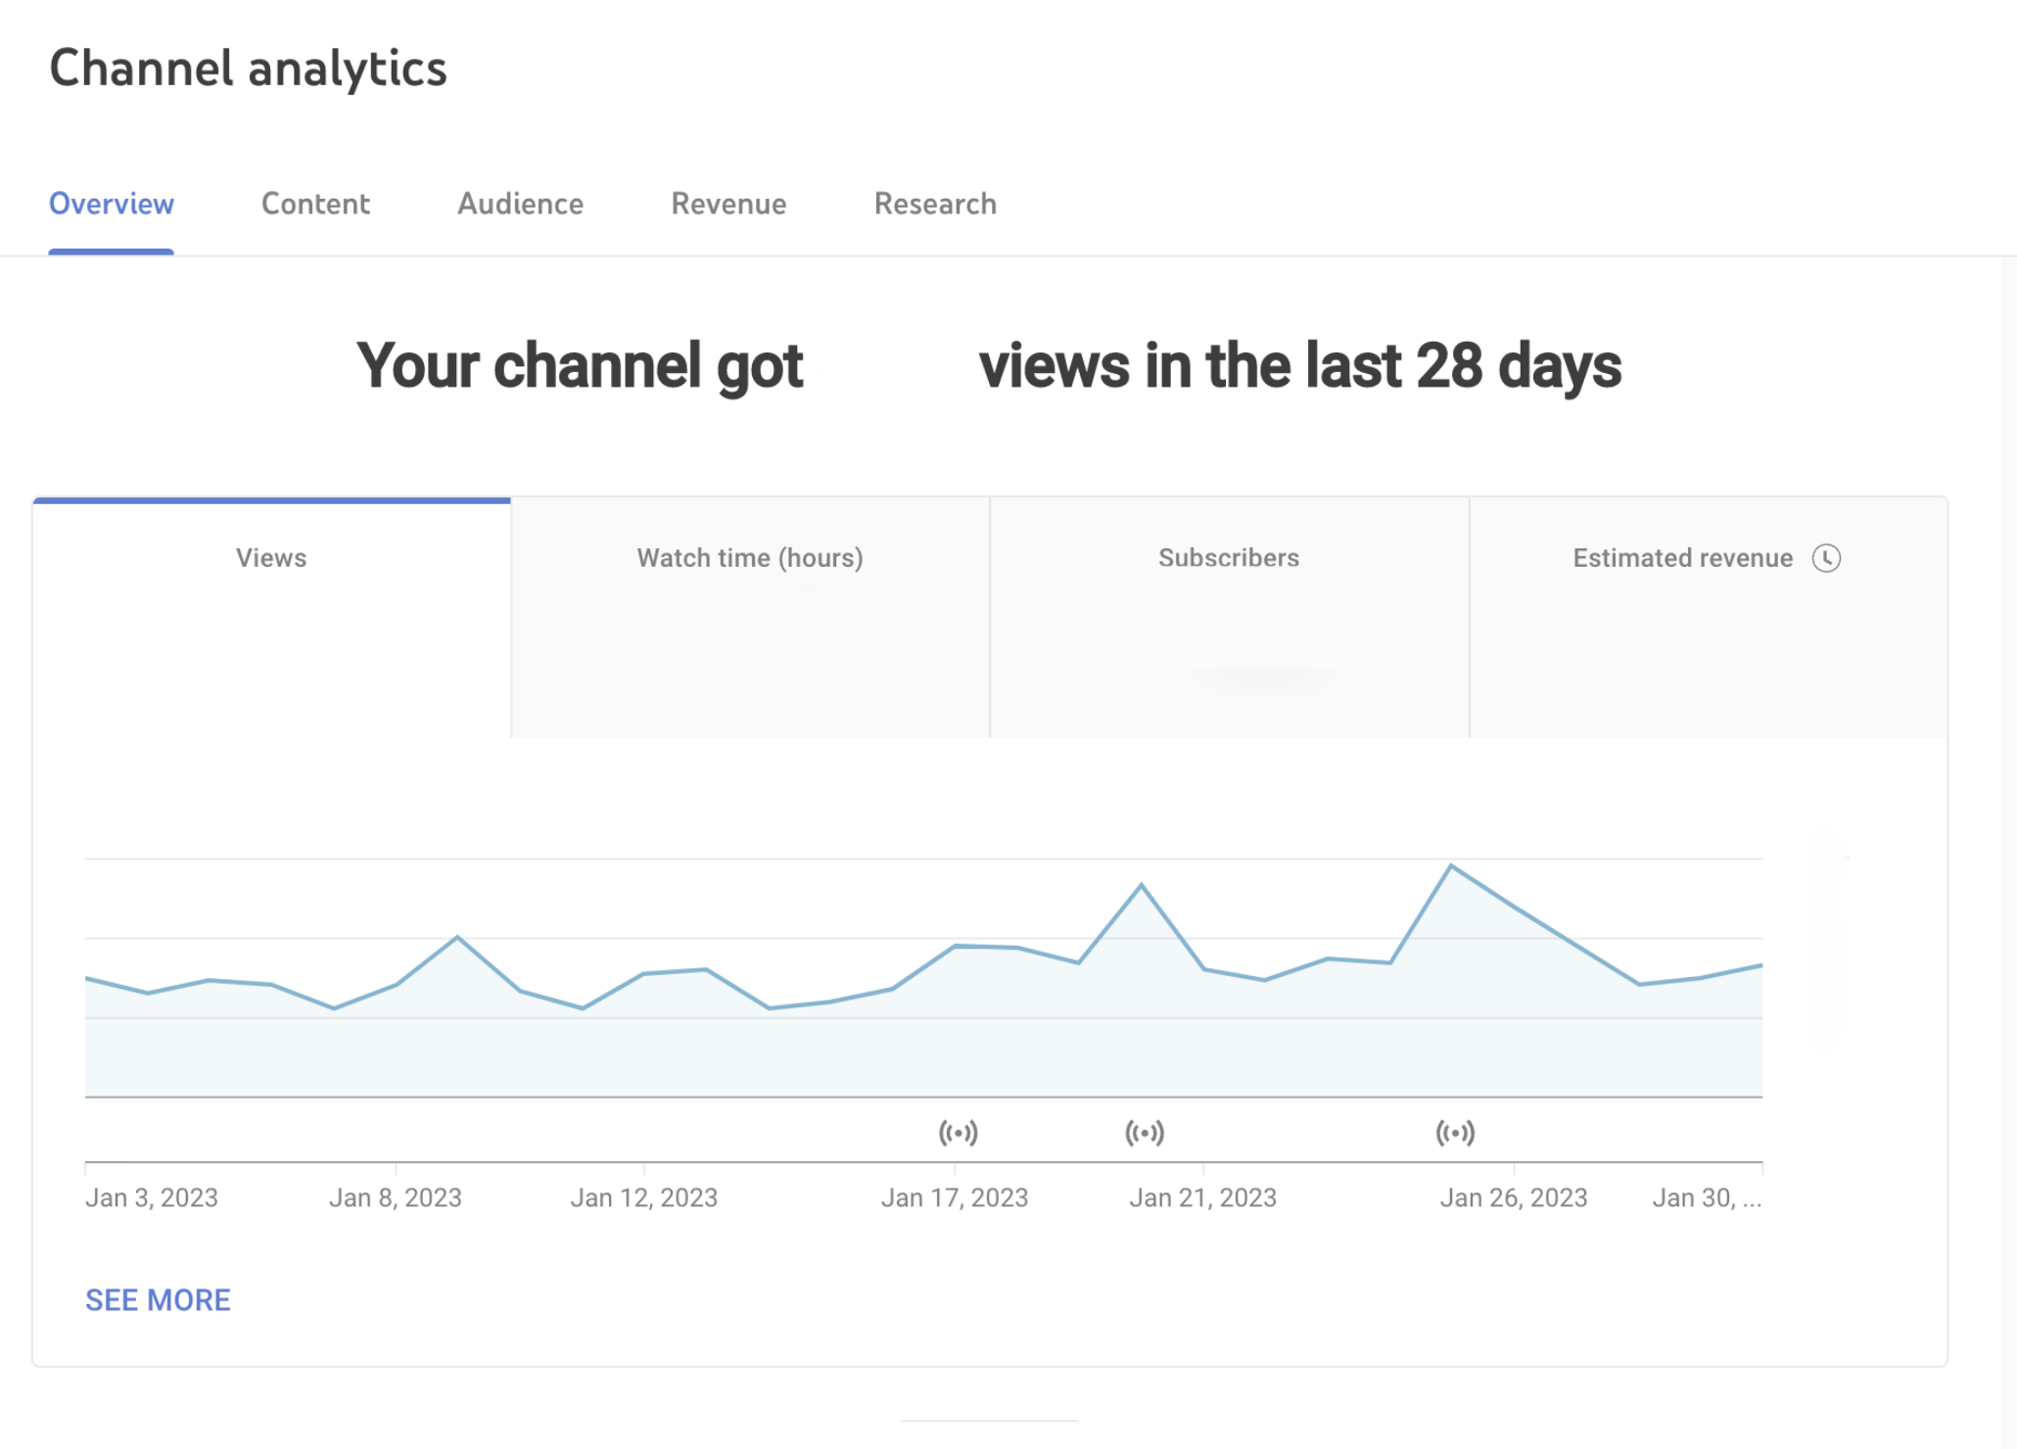The width and height of the screenshot is (2017, 1449).
Task: Open the Audience tab
Action: pos(520,204)
